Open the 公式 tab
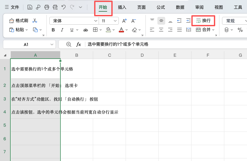247x161 pixels. [x=161, y=7]
